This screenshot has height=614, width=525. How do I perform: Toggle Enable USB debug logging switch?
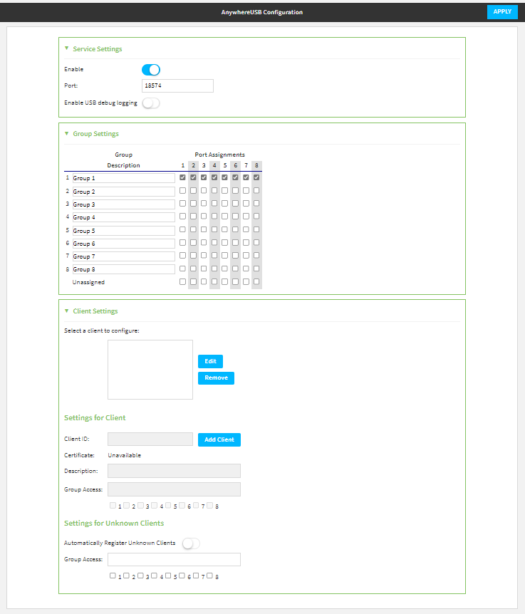(151, 103)
